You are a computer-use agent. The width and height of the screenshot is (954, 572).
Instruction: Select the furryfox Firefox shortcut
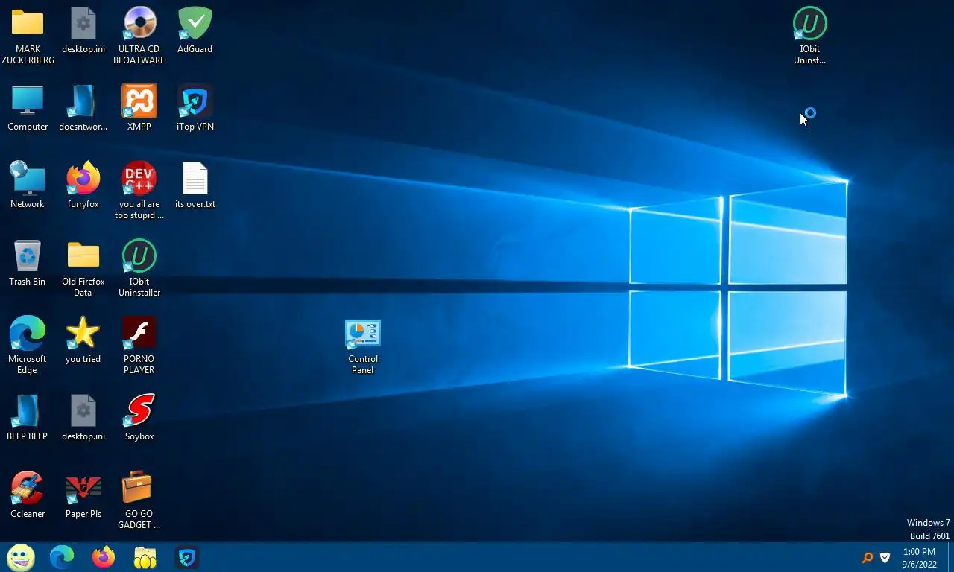[83, 179]
